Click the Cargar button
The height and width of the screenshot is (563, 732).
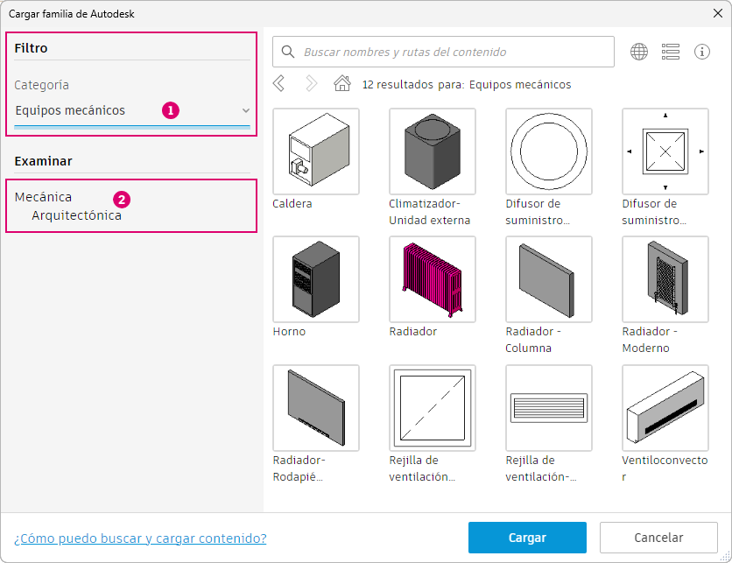[x=527, y=538]
